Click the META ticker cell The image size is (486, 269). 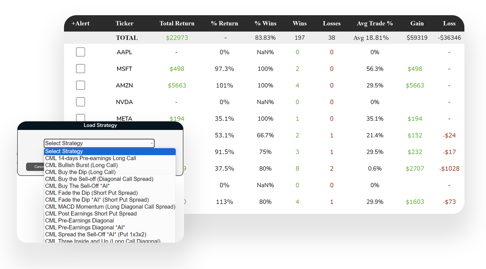click(x=124, y=119)
